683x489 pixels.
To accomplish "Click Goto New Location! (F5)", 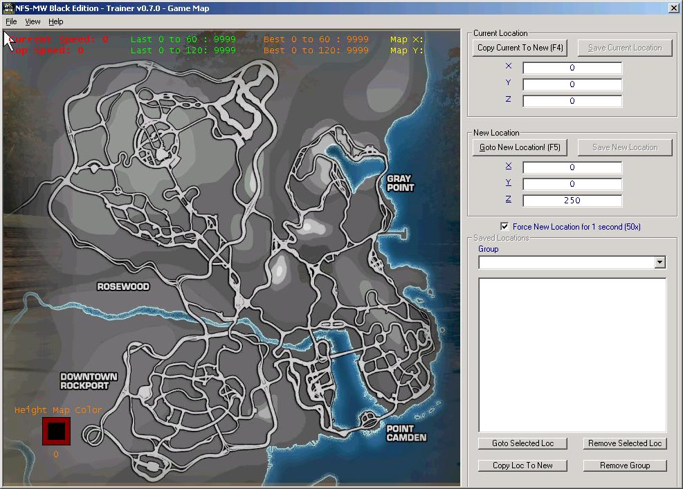I will tap(519, 147).
